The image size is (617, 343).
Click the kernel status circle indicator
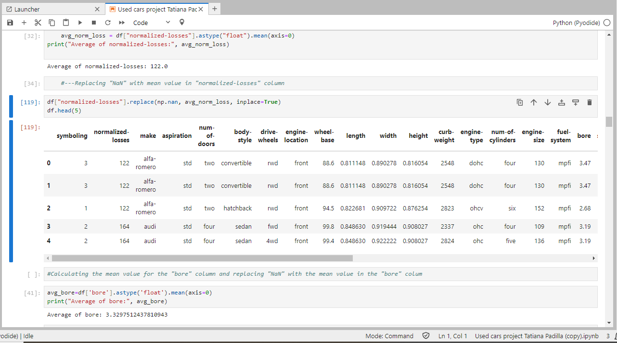(607, 23)
